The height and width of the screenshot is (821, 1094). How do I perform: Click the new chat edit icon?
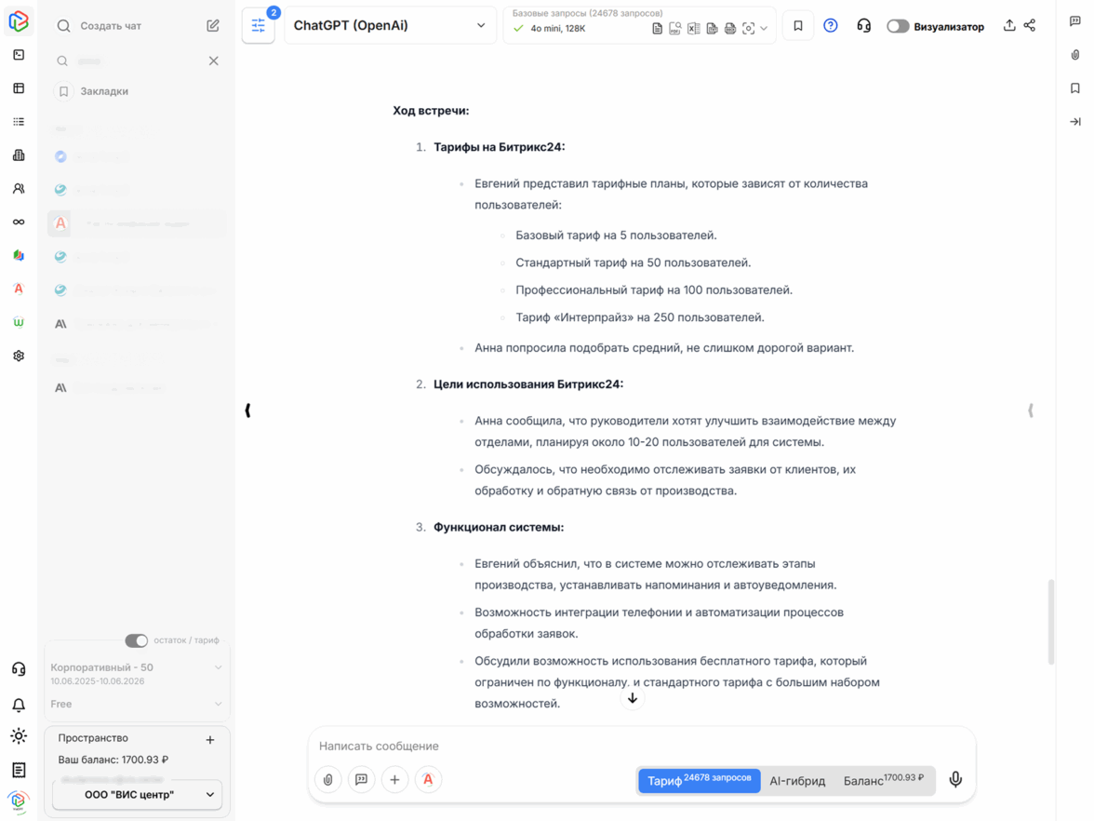pos(213,26)
